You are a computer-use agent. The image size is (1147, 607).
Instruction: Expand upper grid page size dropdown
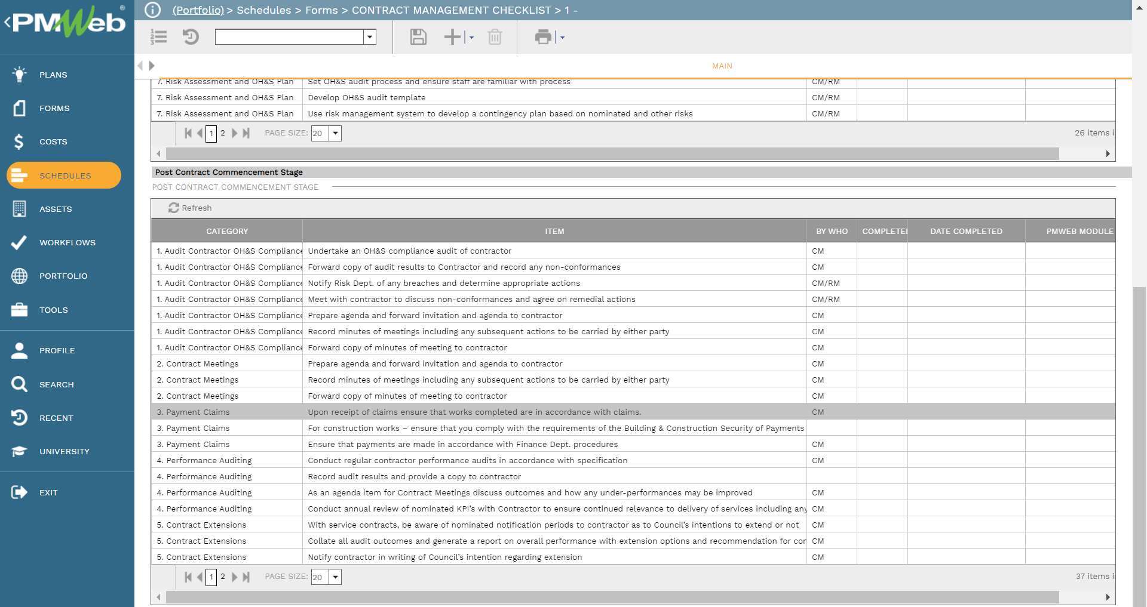click(x=336, y=133)
